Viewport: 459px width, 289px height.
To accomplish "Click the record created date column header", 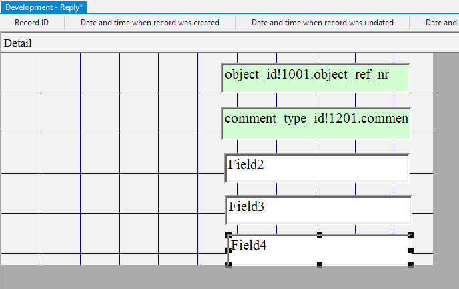I will pos(150,23).
